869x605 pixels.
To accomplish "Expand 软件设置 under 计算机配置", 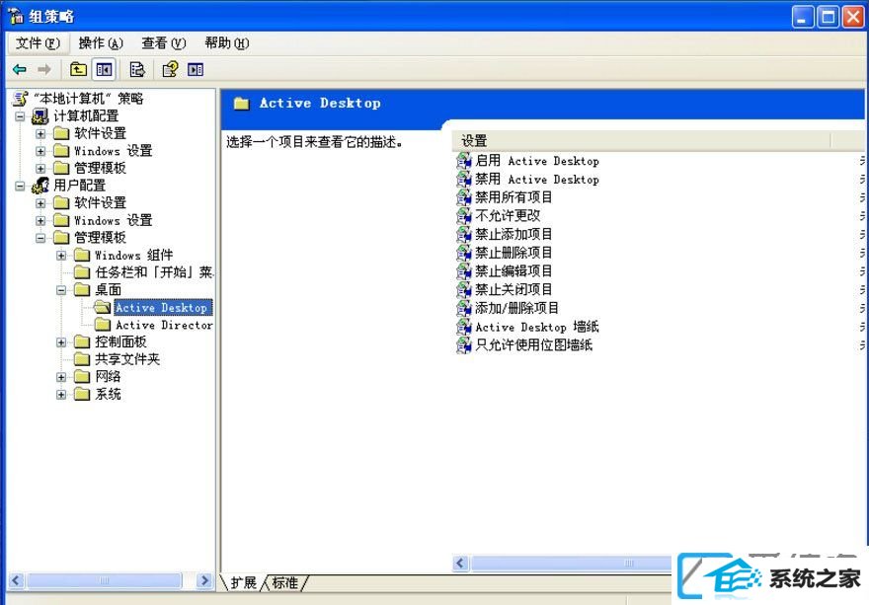I will (40, 133).
